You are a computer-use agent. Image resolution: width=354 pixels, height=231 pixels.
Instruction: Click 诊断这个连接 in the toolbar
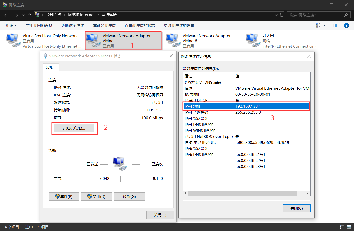click(73, 25)
